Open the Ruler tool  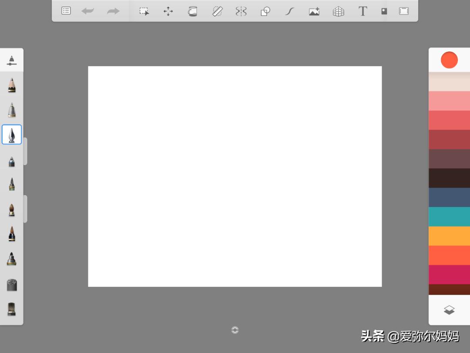[217, 11]
